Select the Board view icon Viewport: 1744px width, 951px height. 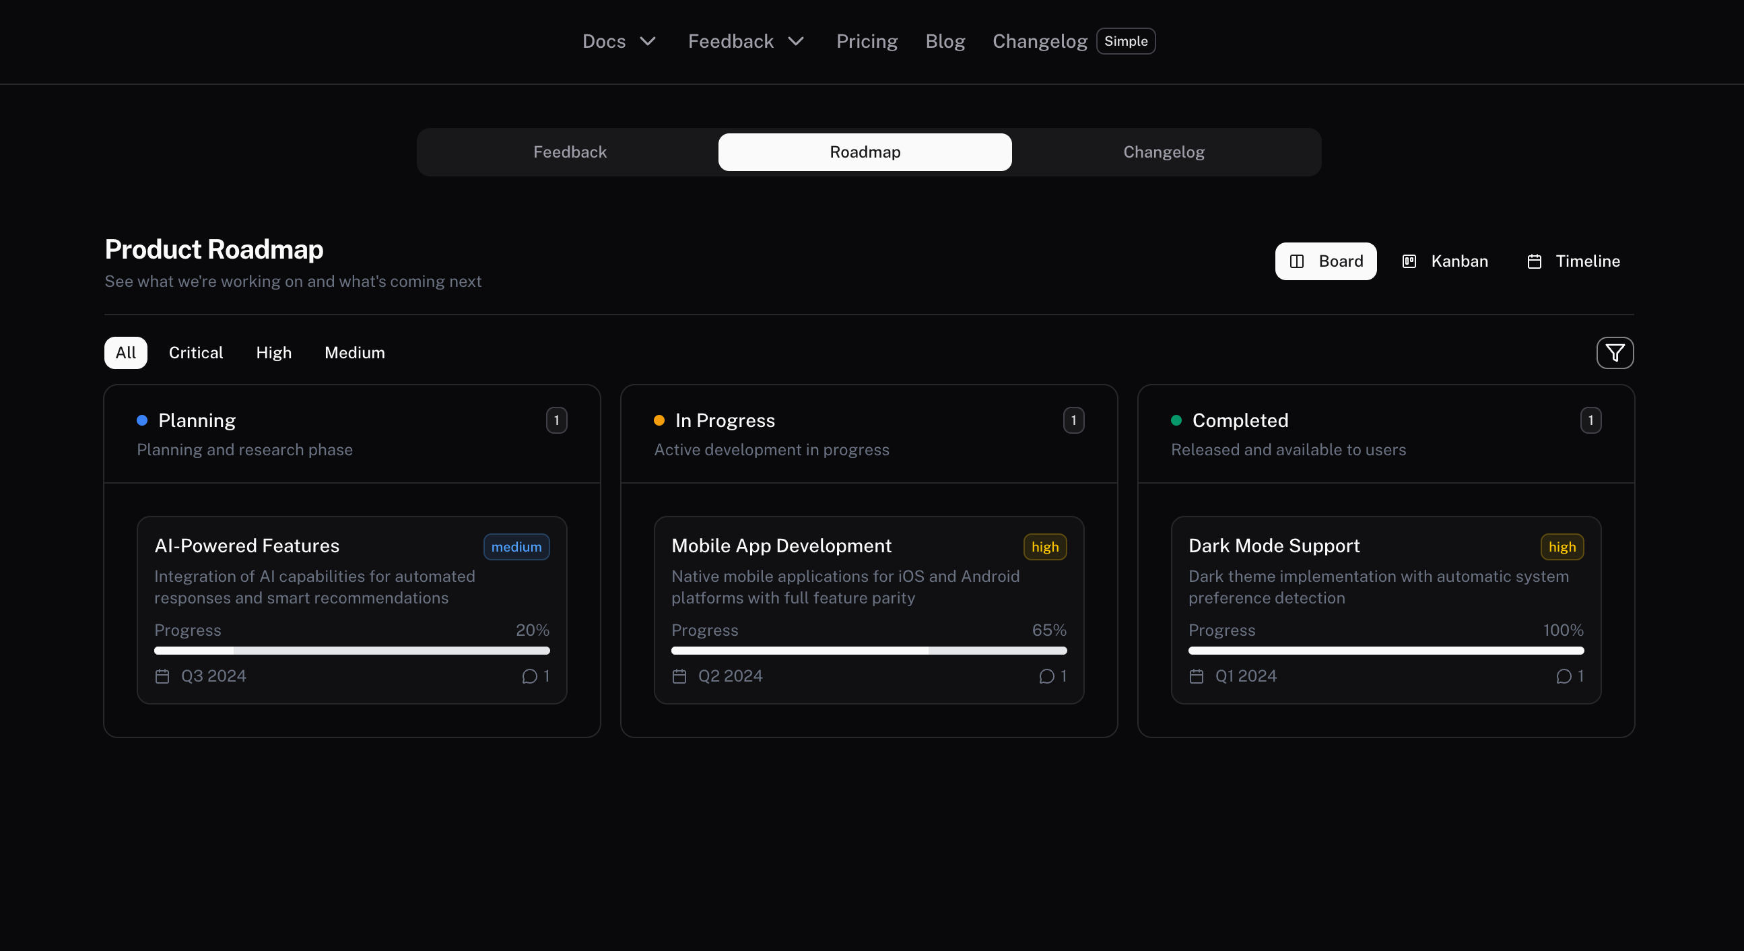(x=1297, y=261)
